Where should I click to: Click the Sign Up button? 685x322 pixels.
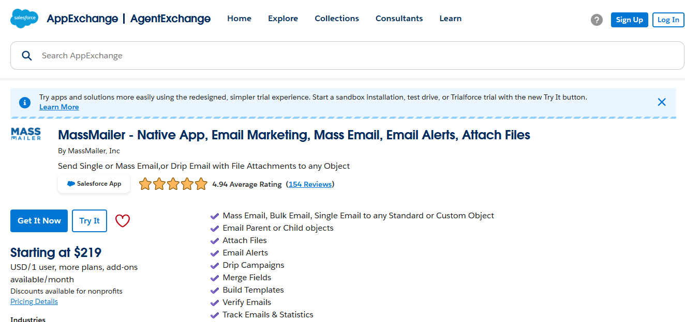point(629,20)
